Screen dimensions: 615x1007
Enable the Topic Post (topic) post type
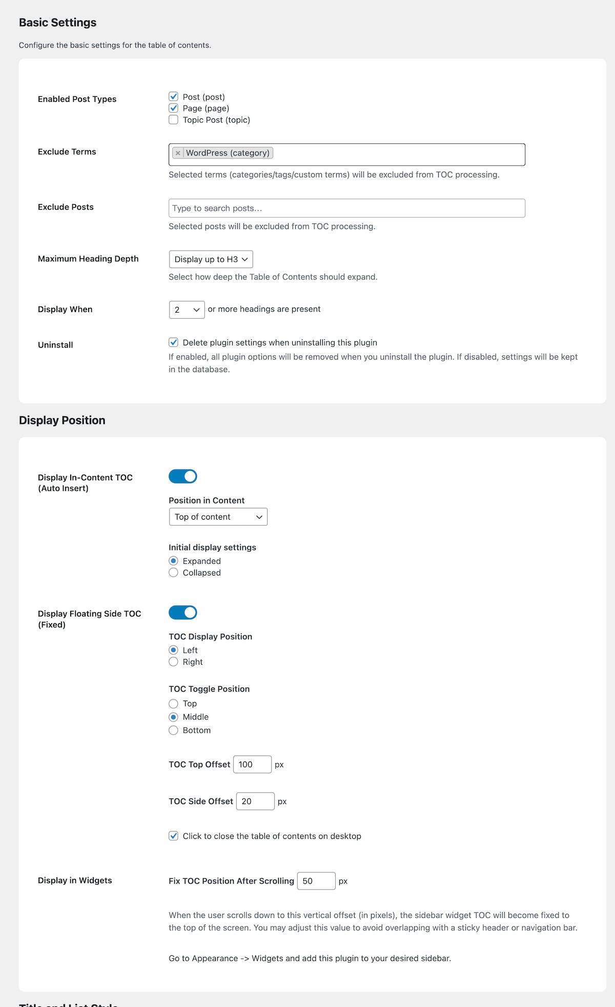coord(173,119)
